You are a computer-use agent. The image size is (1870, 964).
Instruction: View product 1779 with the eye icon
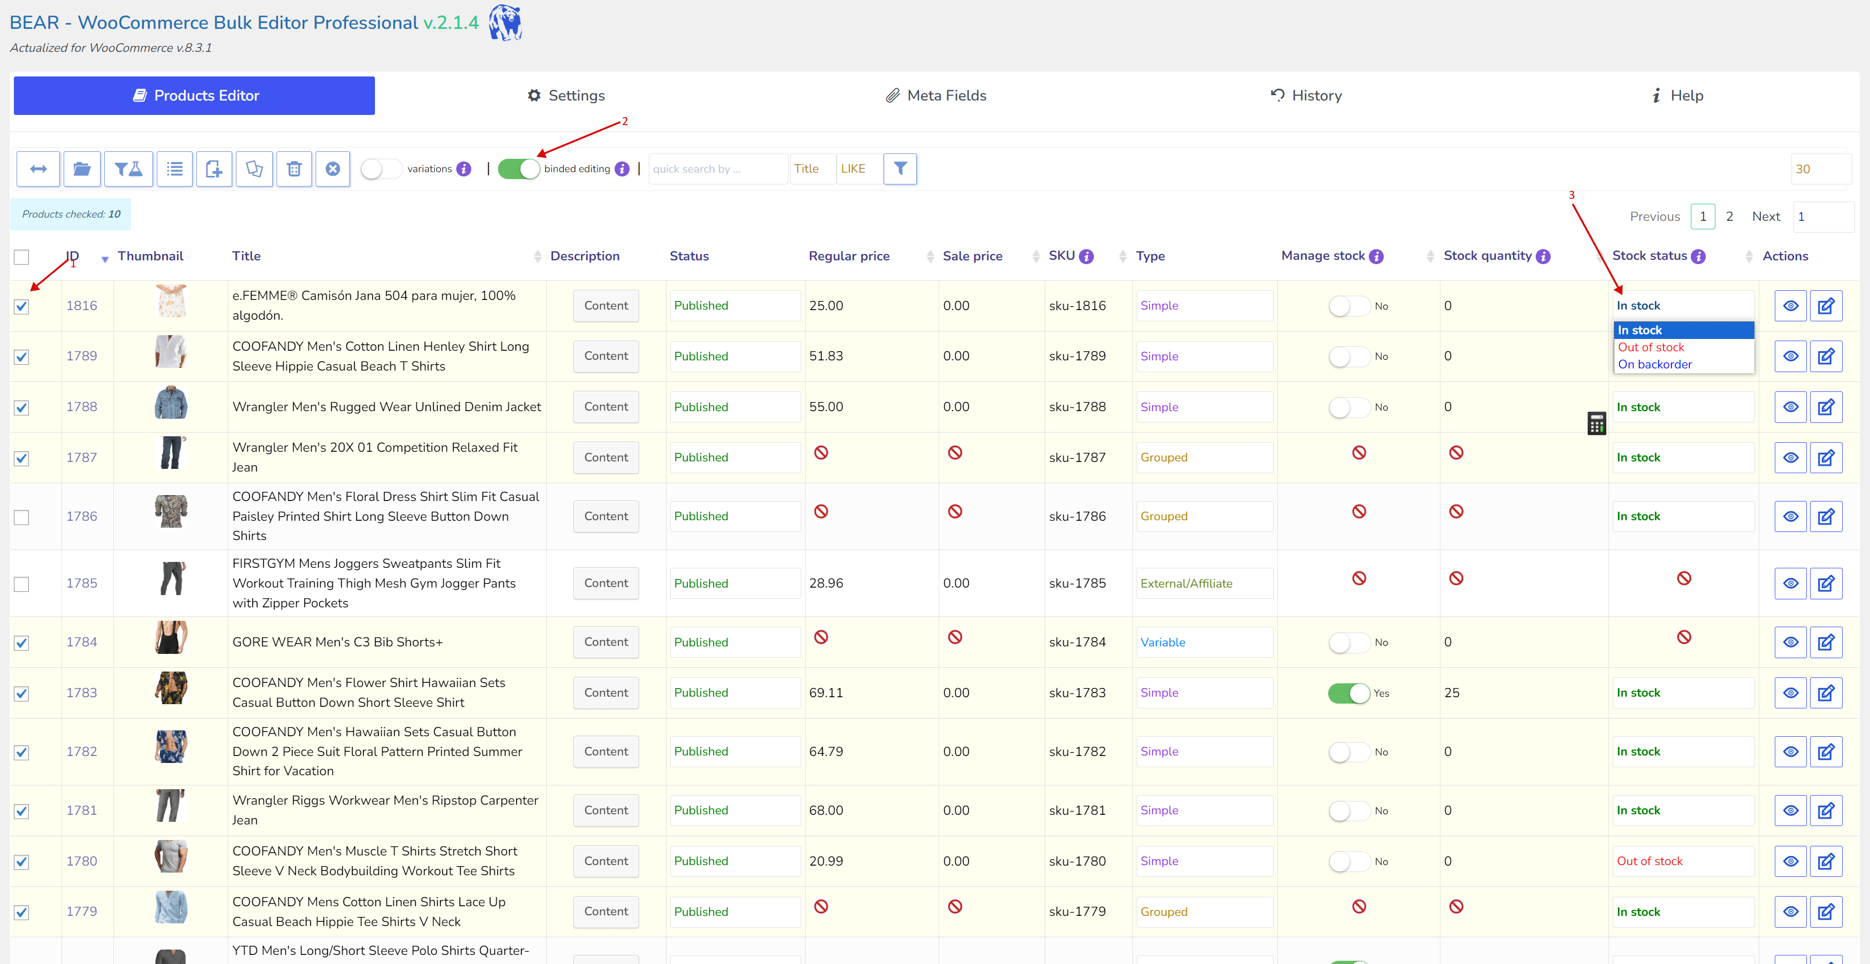(1791, 912)
